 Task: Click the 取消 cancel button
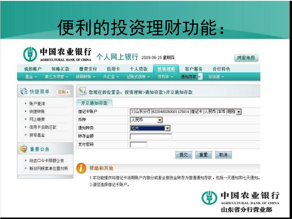(x=223, y=155)
